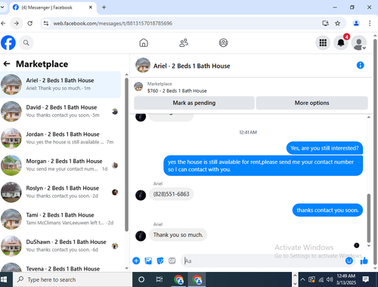View site information icon
The image size is (378, 287).
tap(46, 23)
